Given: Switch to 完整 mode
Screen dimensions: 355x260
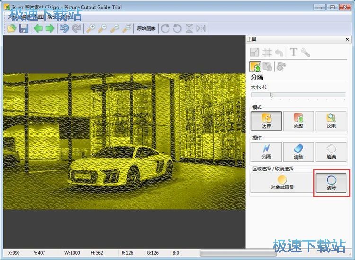Looking at the screenshot, I should 298,121.
